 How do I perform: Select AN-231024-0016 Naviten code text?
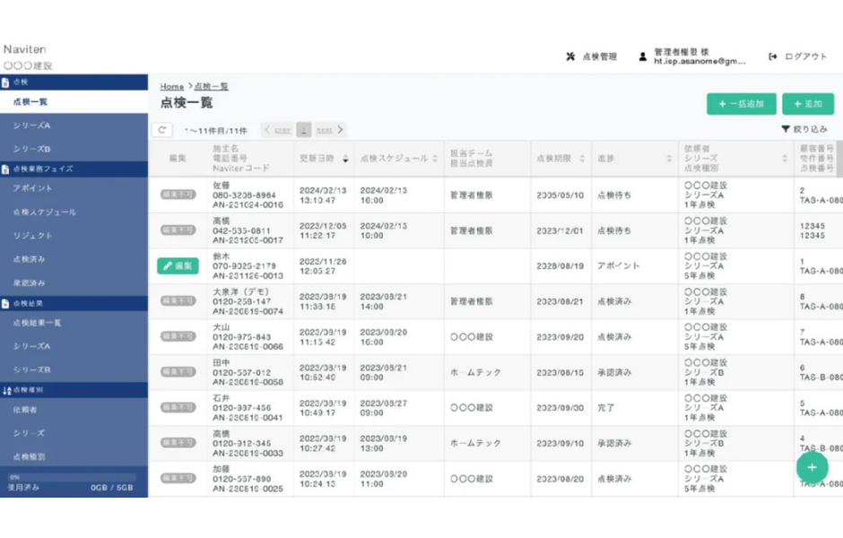(248, 204)
